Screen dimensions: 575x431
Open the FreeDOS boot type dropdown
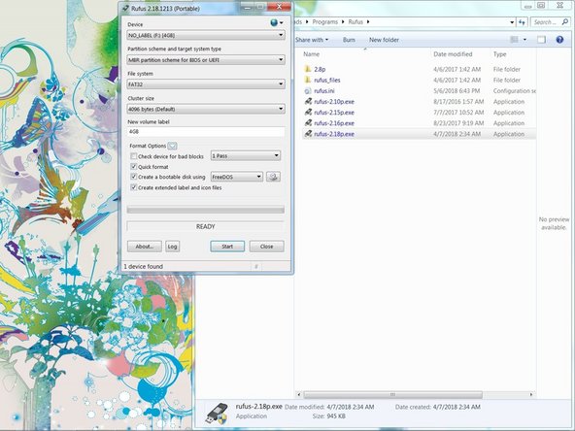[237, 177]
